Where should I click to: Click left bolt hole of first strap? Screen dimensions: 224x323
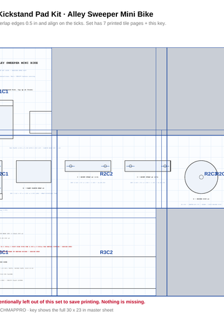coord(71,166)
